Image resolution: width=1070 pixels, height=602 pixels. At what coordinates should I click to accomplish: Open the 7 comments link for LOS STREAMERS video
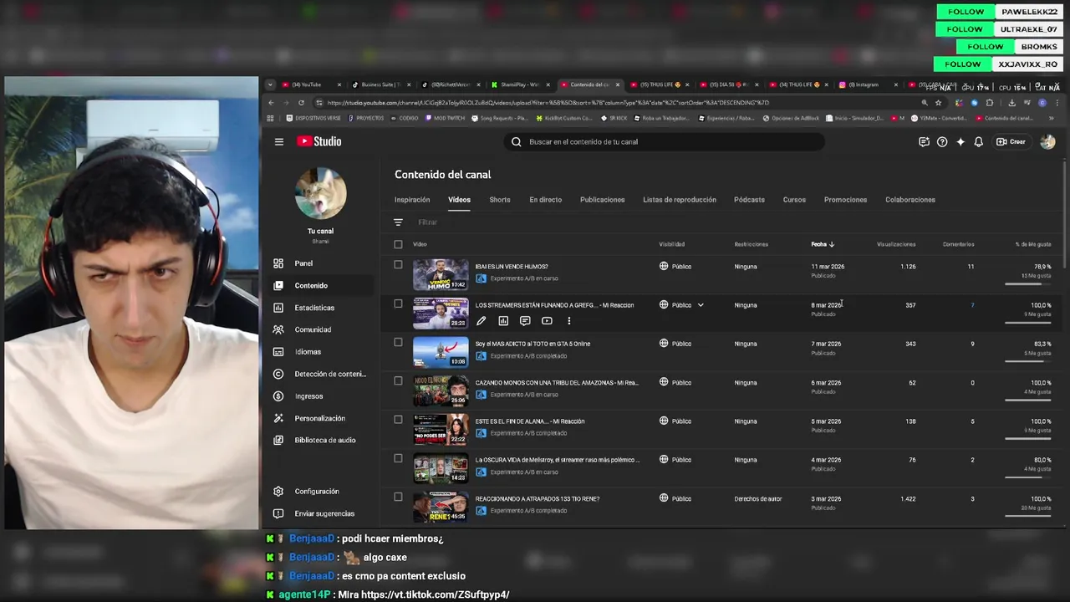[972, 305]
